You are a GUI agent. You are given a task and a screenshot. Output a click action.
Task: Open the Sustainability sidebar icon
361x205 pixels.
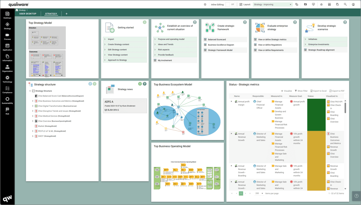(7, 100)
